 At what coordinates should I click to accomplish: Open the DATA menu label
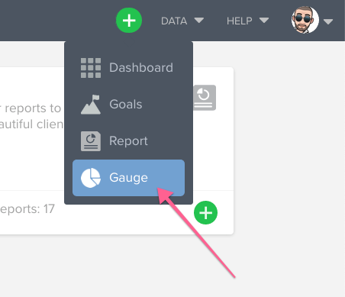tap(174, 21)
